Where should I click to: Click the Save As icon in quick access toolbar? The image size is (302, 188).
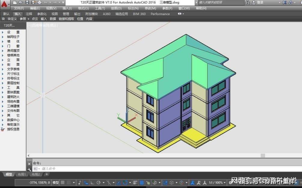pyautogui.click(x=33, y=2)
